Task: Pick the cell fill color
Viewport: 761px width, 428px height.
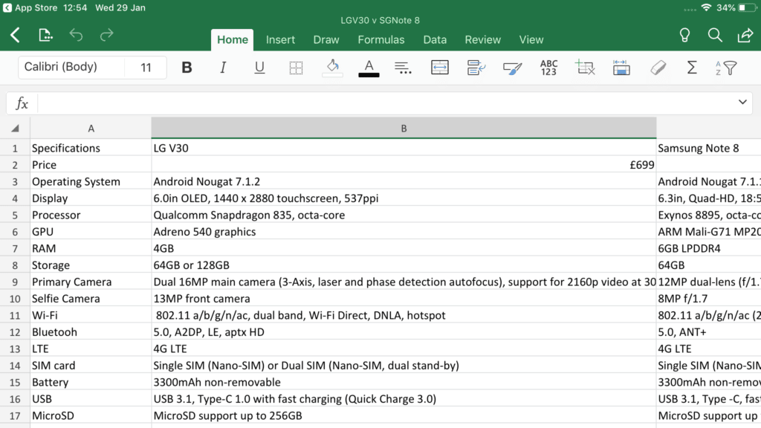Action: 332,68
